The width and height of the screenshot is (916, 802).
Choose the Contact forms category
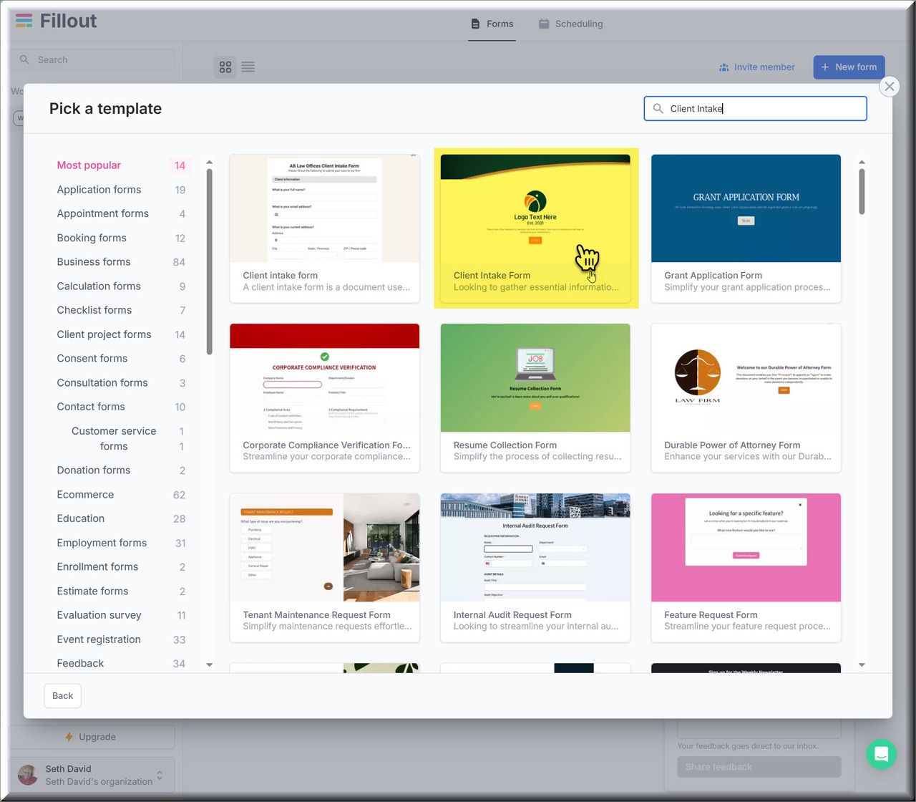120,407
